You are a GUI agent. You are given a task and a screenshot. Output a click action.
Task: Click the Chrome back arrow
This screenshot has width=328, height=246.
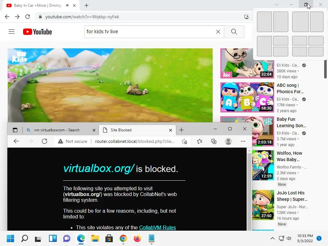click(7, 17)
